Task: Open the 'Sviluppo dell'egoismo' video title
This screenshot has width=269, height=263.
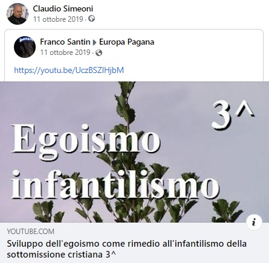Action: [x=127, y=249]
